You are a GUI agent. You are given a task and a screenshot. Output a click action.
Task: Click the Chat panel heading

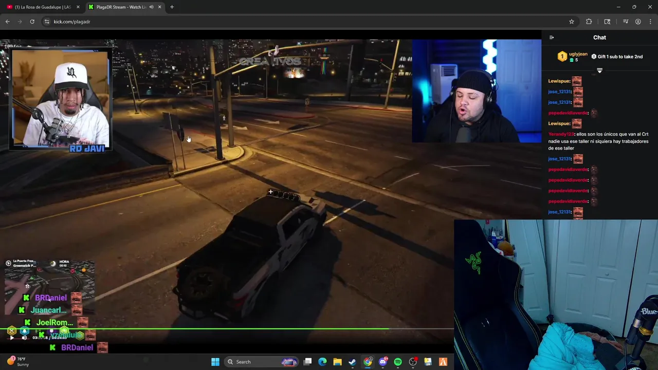pos(599,38)
